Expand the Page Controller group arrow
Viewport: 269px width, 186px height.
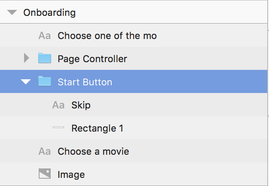(26, 58)
